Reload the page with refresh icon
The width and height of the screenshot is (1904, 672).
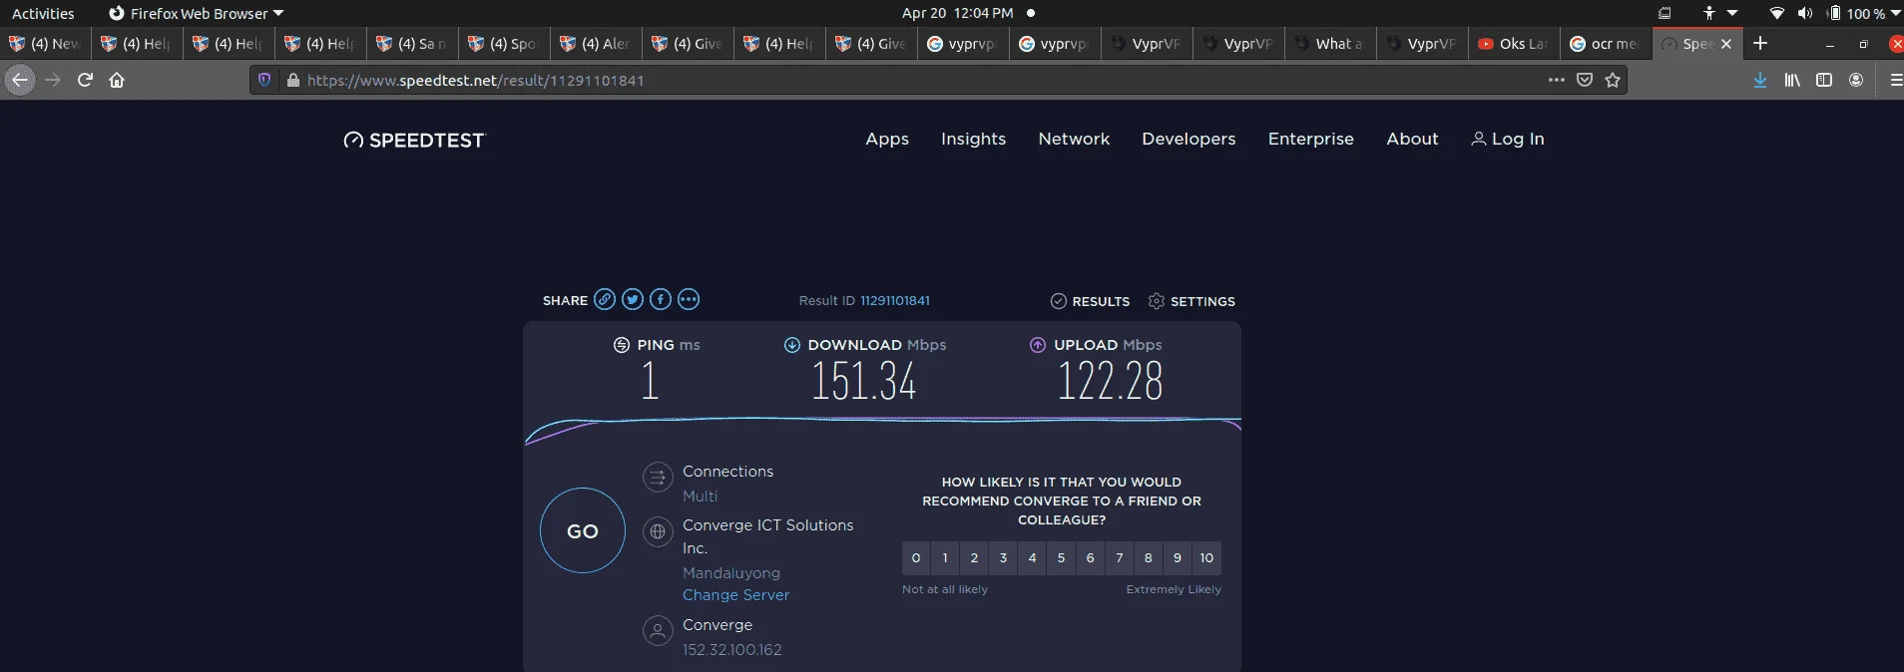(x=85, y=80)
